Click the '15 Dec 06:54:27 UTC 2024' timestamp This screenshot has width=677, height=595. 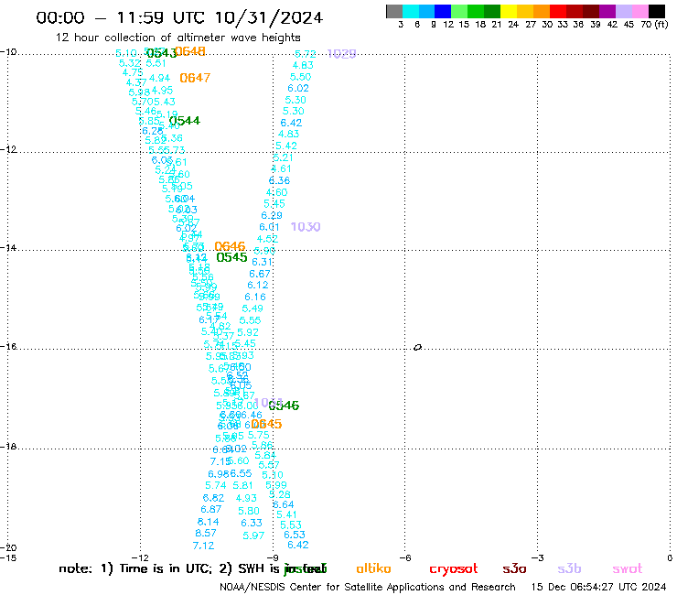tap(598, 588)
